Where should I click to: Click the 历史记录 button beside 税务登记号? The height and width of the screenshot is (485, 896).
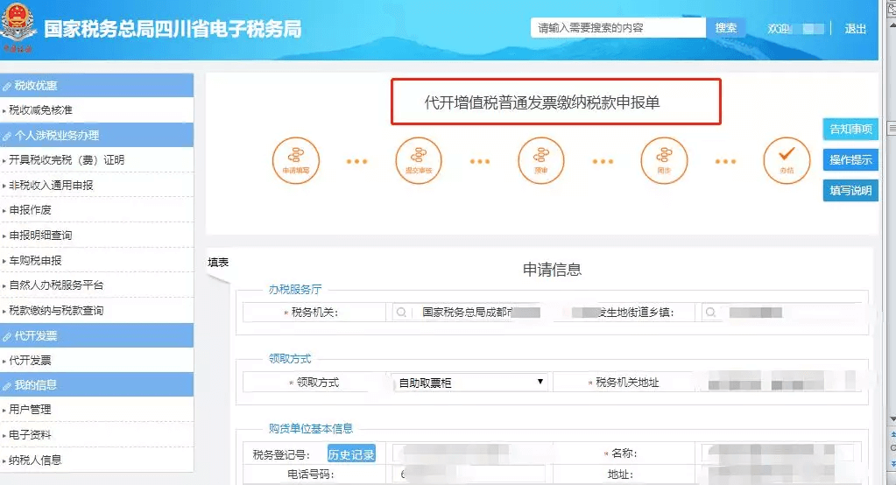click(x=351, y=454)
